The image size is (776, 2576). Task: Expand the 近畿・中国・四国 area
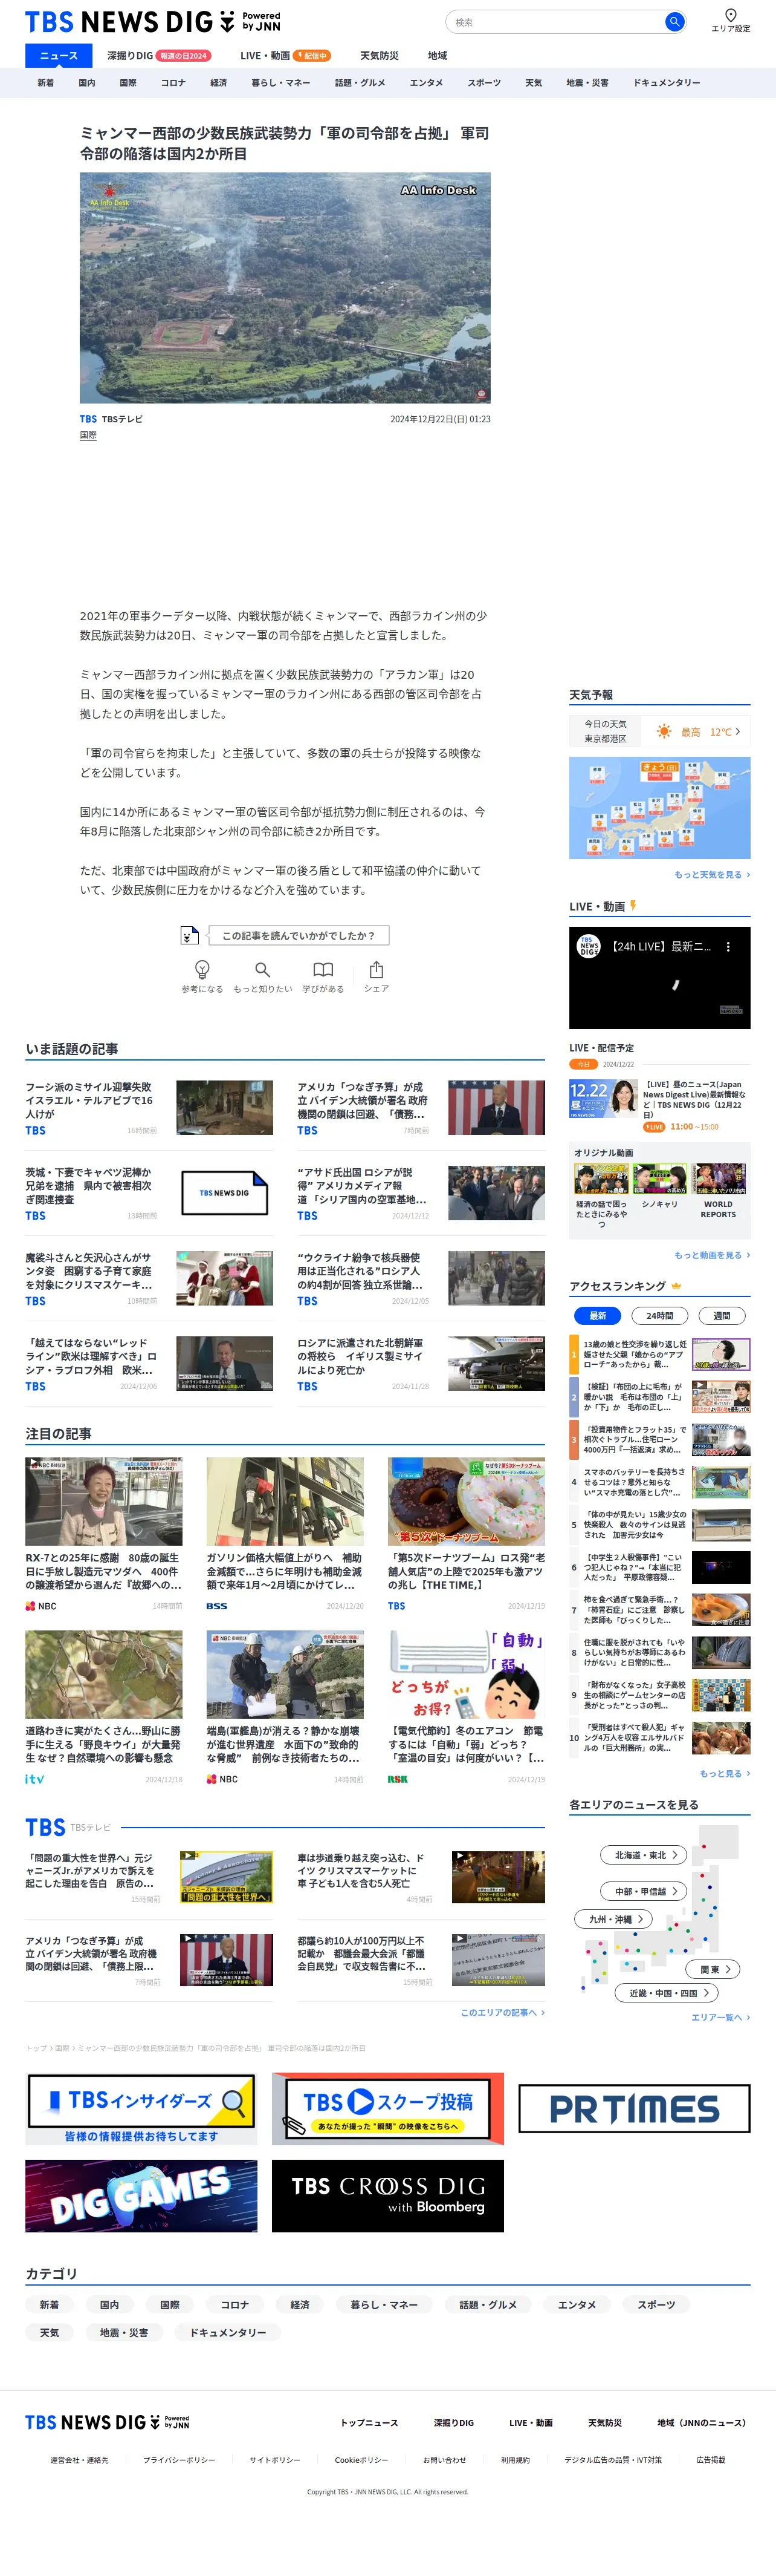[667, 1992]
